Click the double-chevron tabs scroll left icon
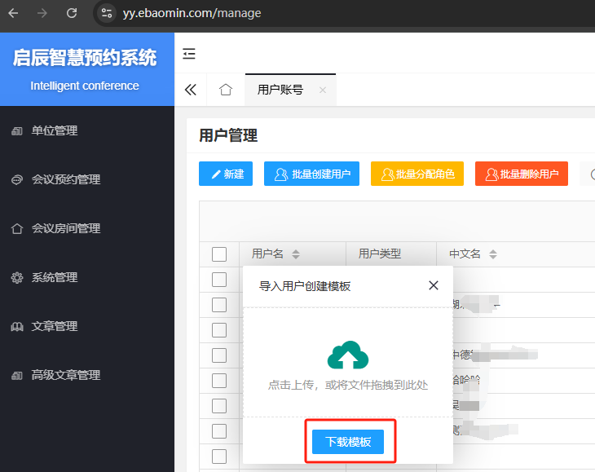This screenshot has width=595, height=472. click(191, 90)
